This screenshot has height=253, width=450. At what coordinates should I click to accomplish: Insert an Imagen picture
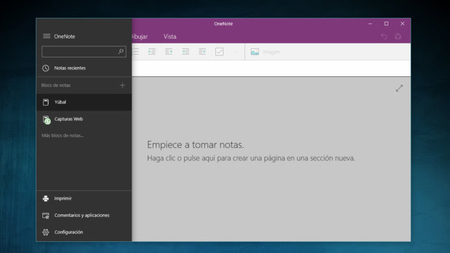click(265, 52)
